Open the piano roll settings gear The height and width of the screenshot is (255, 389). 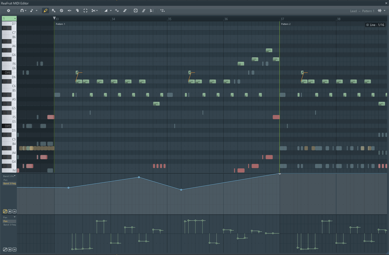coord(9,11)
